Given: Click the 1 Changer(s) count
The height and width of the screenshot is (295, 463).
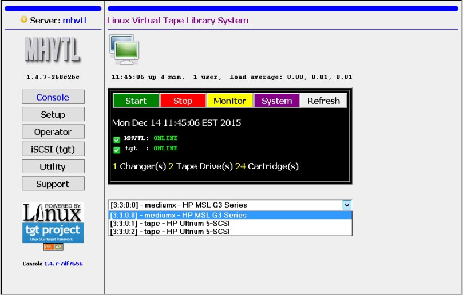Looking at the screenshot, I should [x=140, y=166].
